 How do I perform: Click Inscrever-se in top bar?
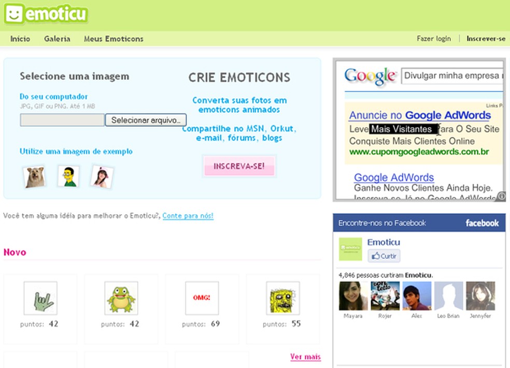486,39
